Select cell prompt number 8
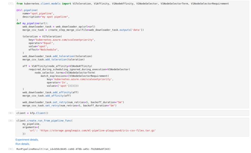The width and height of the screenshot is (251, 153). [11, 113]
